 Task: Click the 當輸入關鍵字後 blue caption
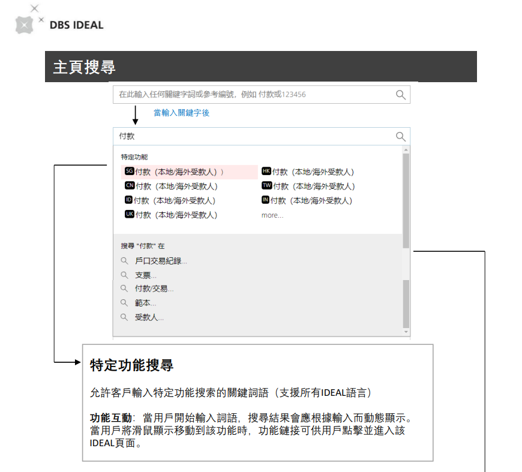pyautogui.click(x=181, y=113)
